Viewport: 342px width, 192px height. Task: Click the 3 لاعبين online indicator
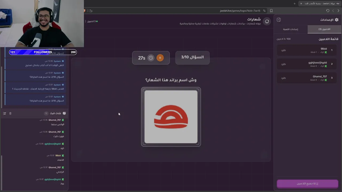pyautogui.click(x=92, y=21)
